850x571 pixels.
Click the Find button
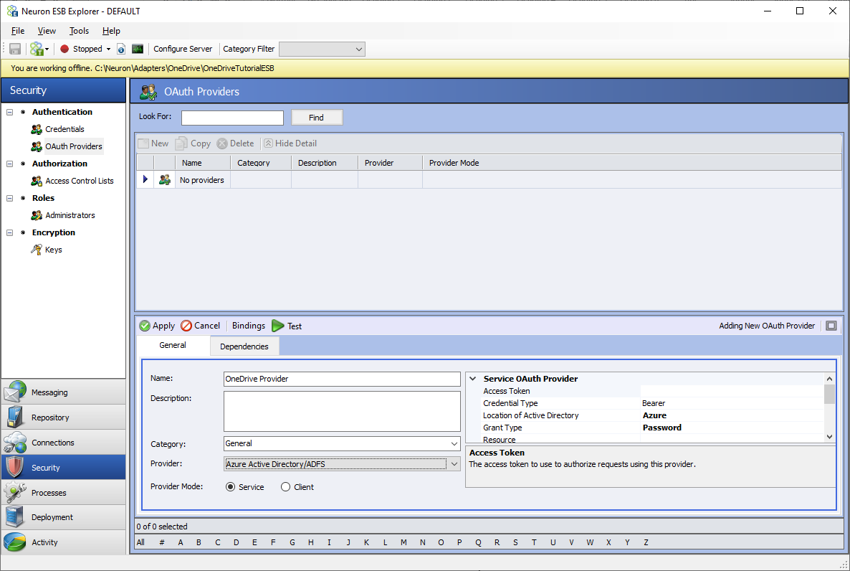click(x=317, y=117)
